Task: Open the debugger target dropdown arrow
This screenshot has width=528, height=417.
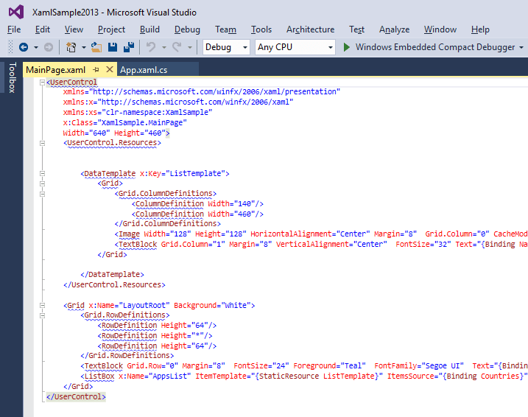Action: pos(521,47)
